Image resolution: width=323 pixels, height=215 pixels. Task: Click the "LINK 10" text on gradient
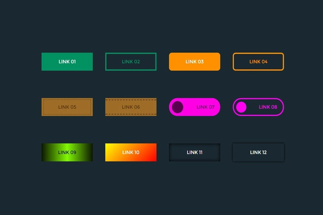point(131,152)
